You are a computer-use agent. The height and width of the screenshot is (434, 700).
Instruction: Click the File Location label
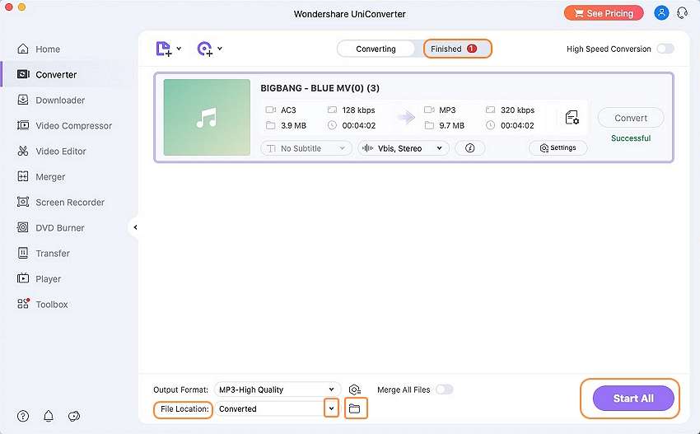[184, 408]
